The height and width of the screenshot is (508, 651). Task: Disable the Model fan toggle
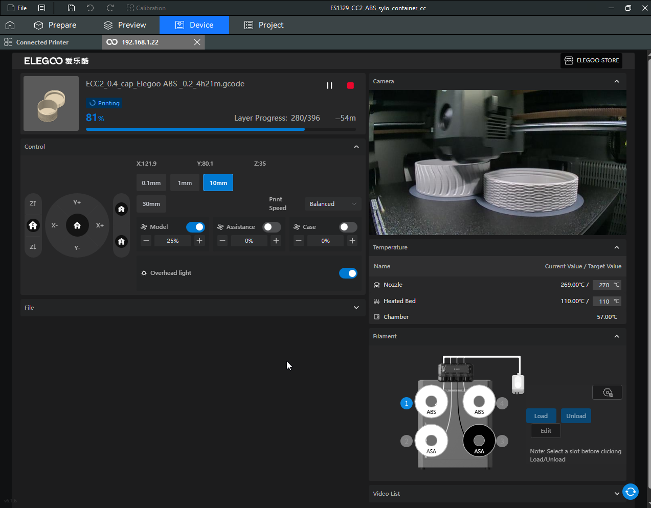[195, 227]
